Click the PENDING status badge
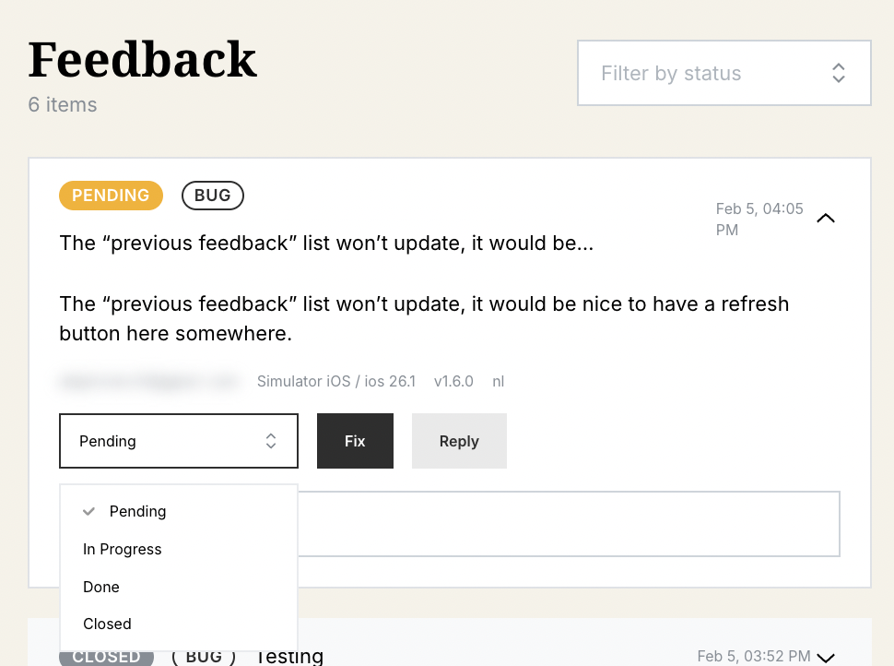894x666 pixels. click(x=111, y=195)
